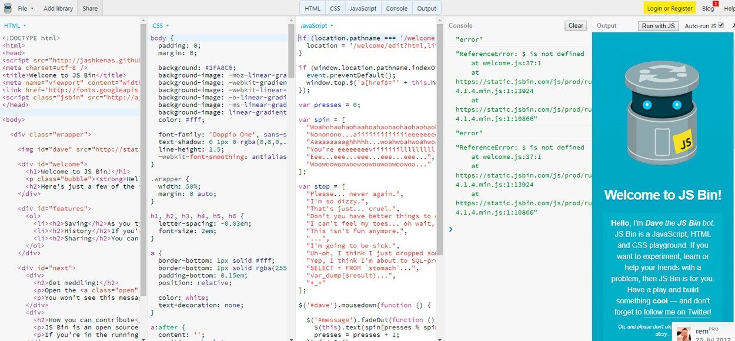
Task: Toggle the JavaScript panel tab
Action: [363, 8]
